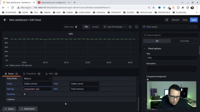
Task: Click the Item tag field
Action: tap(37, 89)
